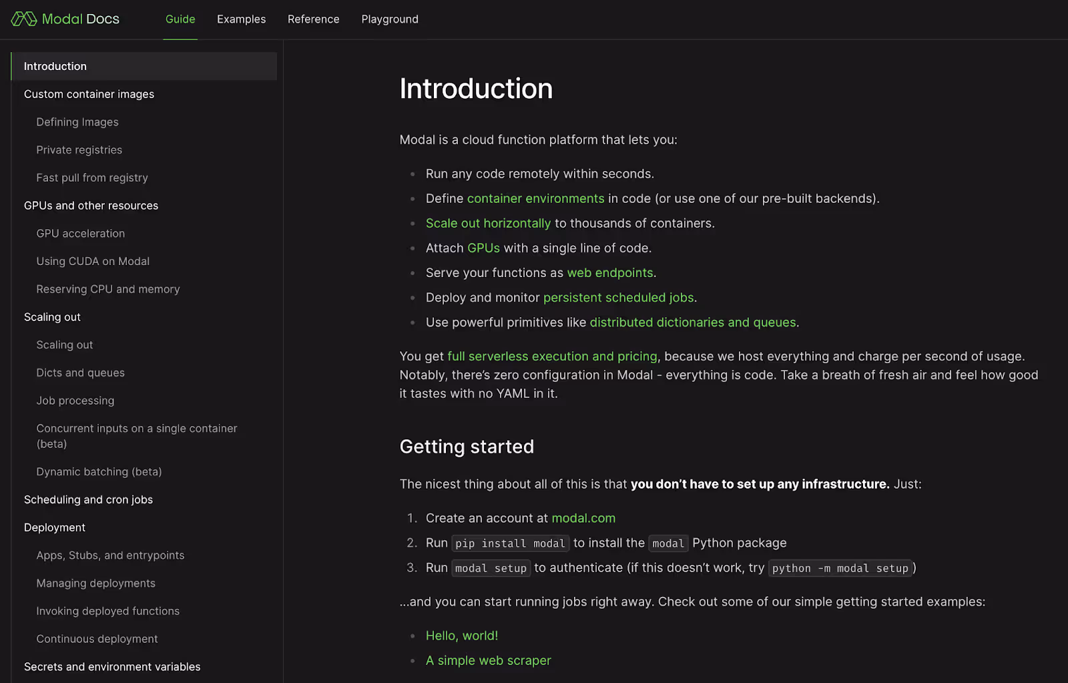Viewport: 1068px width, 683px height.
Task: Open the Defining Images page
Action: point(77,122)
